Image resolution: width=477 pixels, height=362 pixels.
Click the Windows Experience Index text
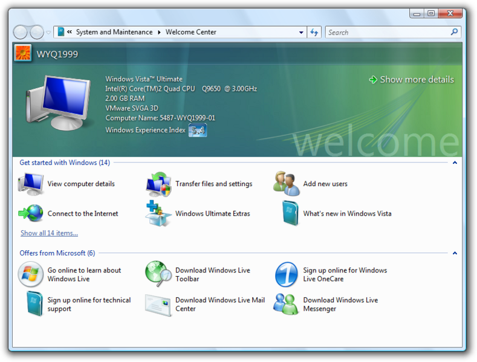(145, 130)
